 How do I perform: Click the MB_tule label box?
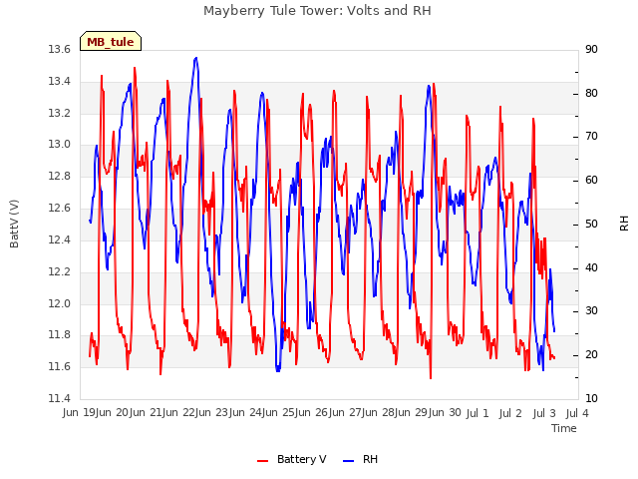[x=111, y=41]
